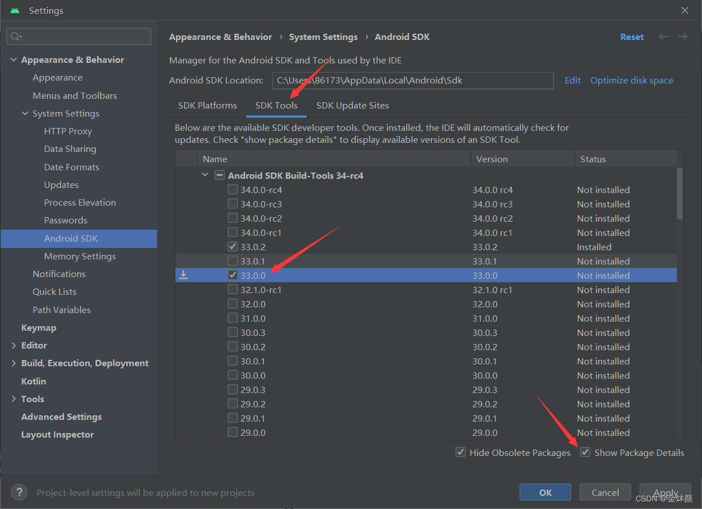
Task: Open Quick Lists settings
Action: point(54,291)
